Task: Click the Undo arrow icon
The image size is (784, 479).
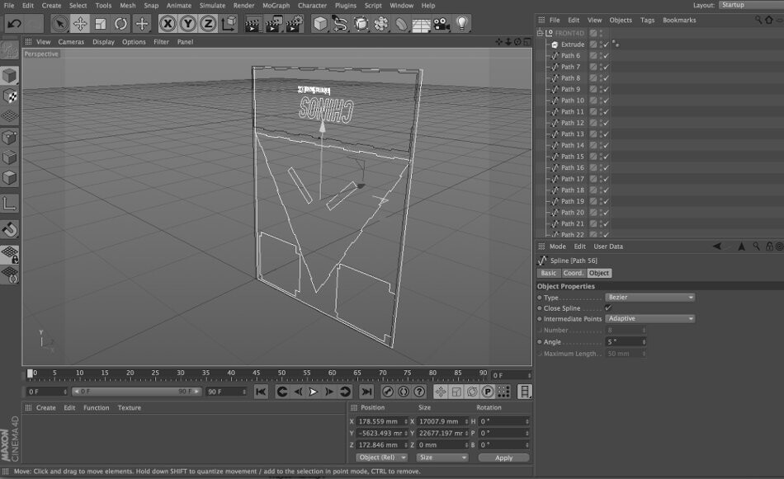Action: click(x=15, y=23)
